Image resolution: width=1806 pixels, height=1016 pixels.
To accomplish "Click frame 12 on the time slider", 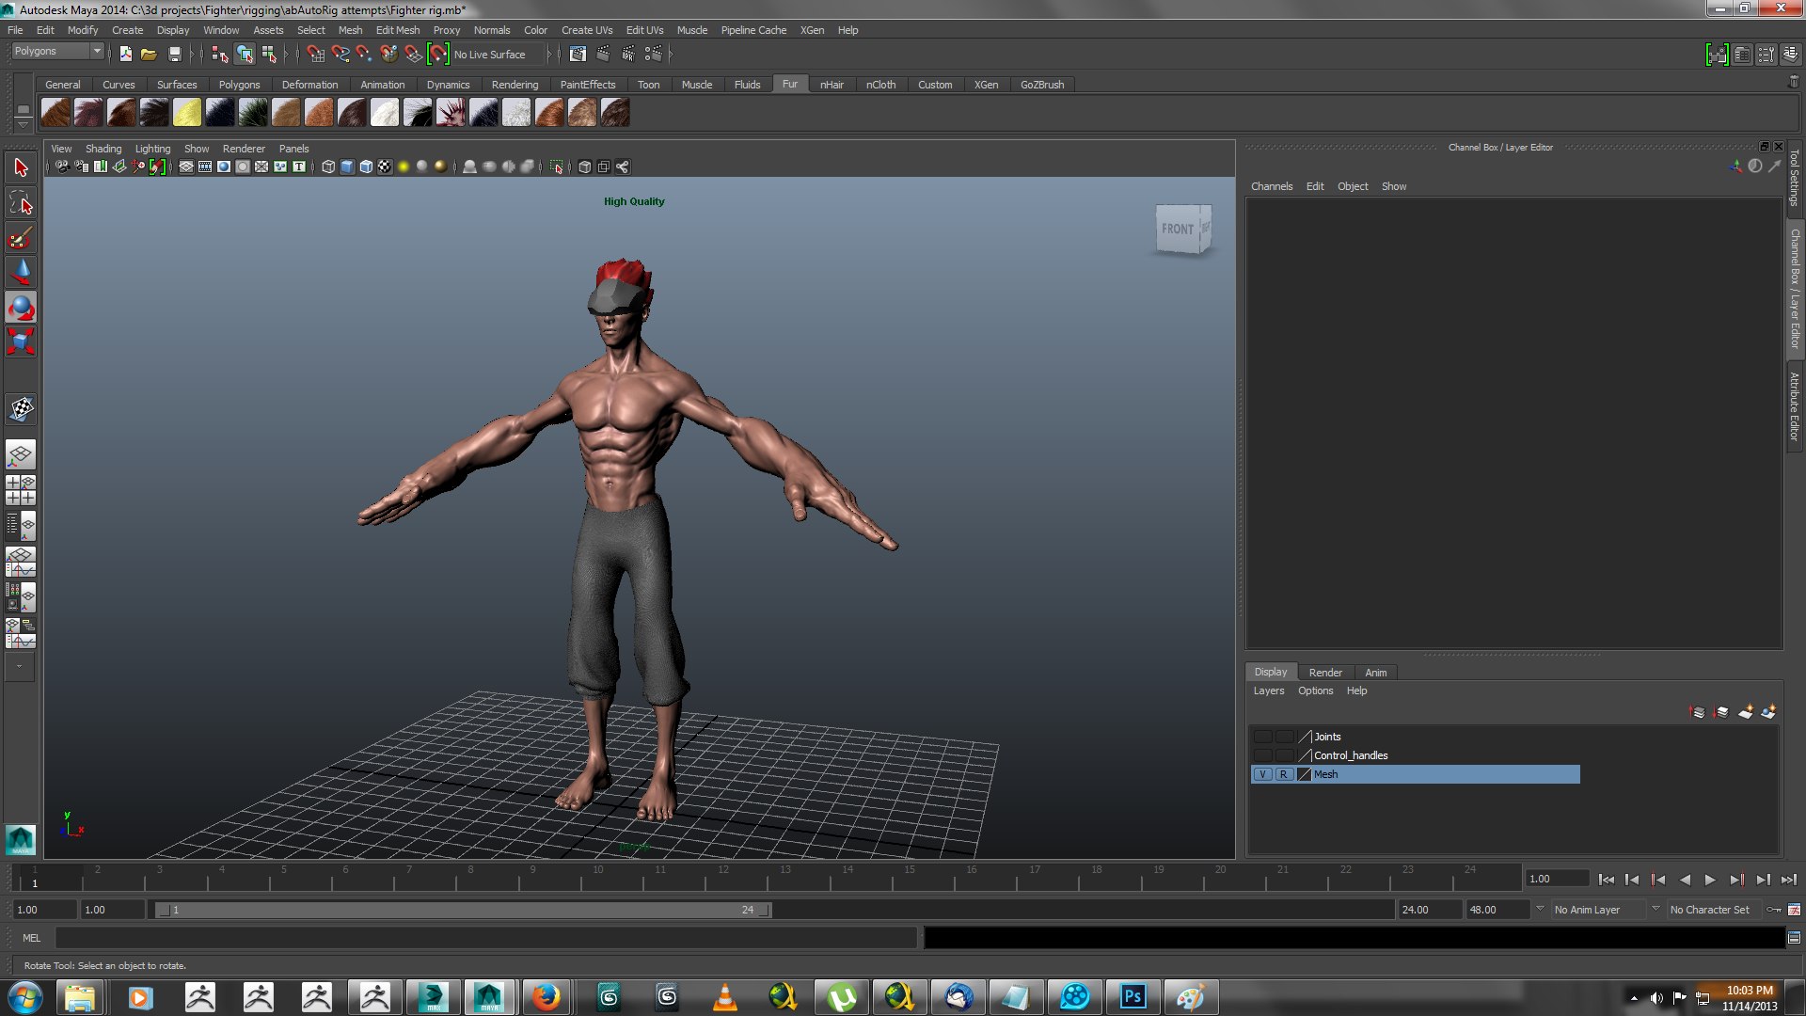I will pyautogui.click(x=722, y=878).
